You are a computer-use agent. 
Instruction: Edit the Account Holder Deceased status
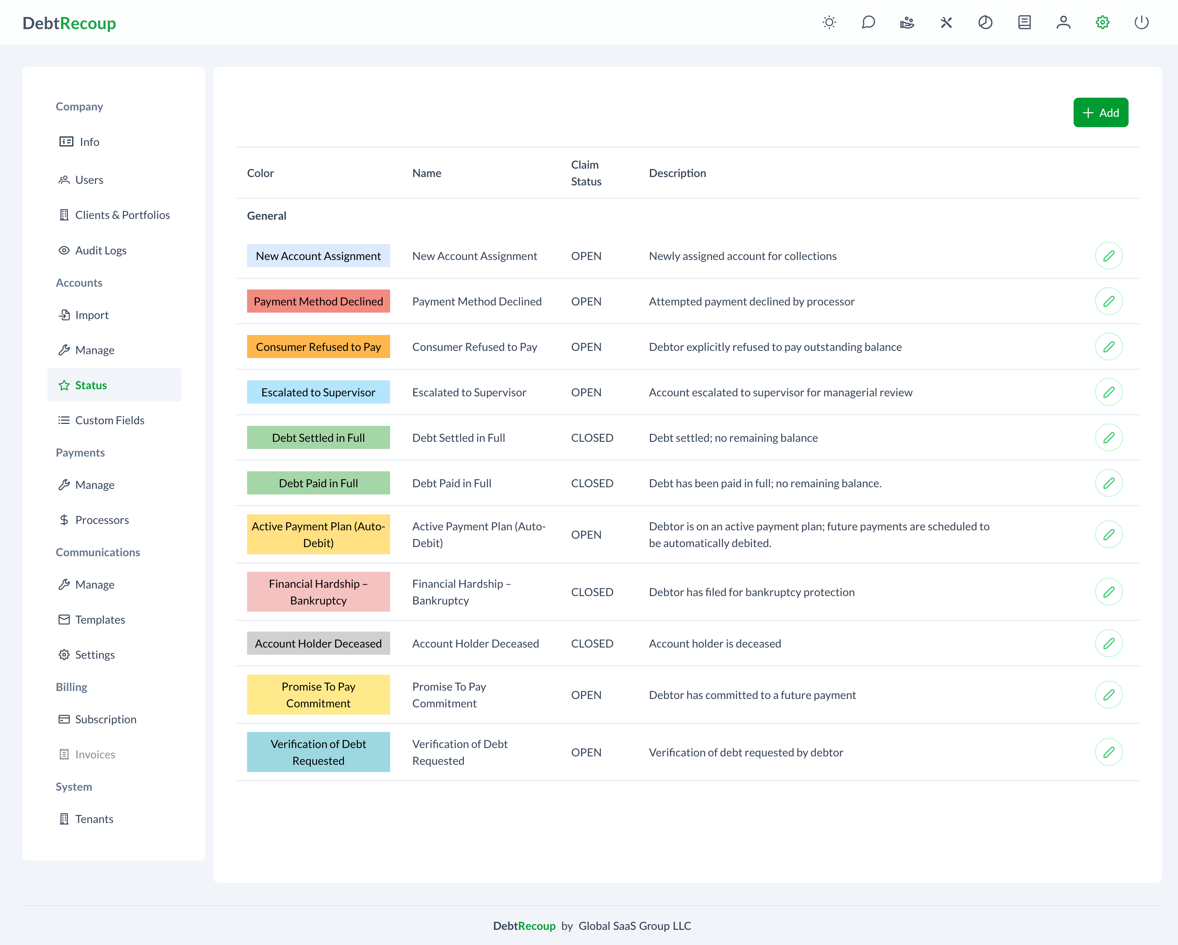coord(1108,643)
